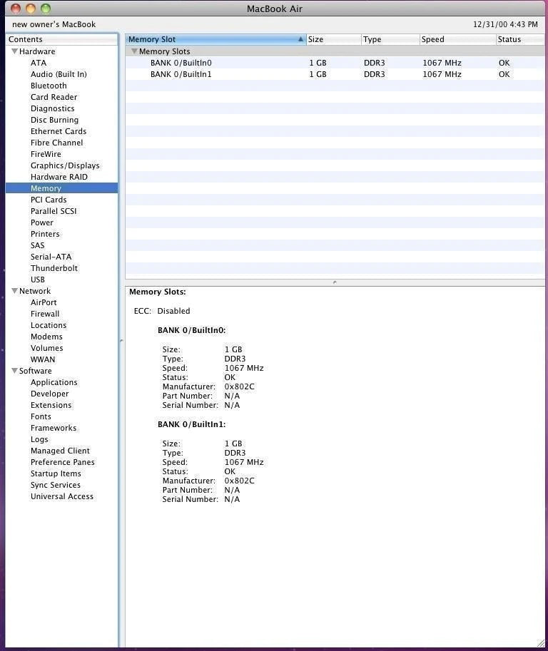Viewport: 548px width, 651px height.
Task: Click the horizontal pane divider handle
Action: 335,282
